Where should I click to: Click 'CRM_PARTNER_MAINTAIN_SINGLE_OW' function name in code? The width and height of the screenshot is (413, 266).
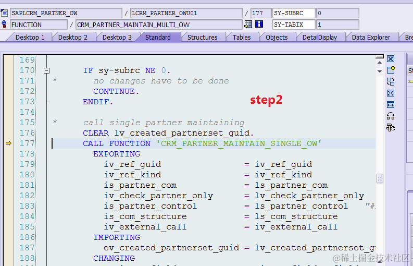point(239,143)
